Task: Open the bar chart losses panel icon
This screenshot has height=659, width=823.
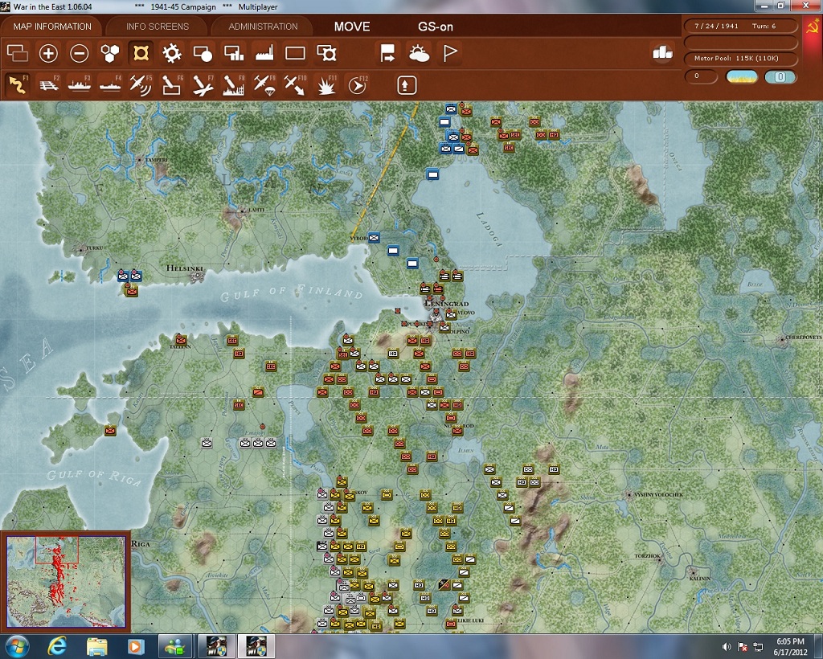Action: pos(662,52)
